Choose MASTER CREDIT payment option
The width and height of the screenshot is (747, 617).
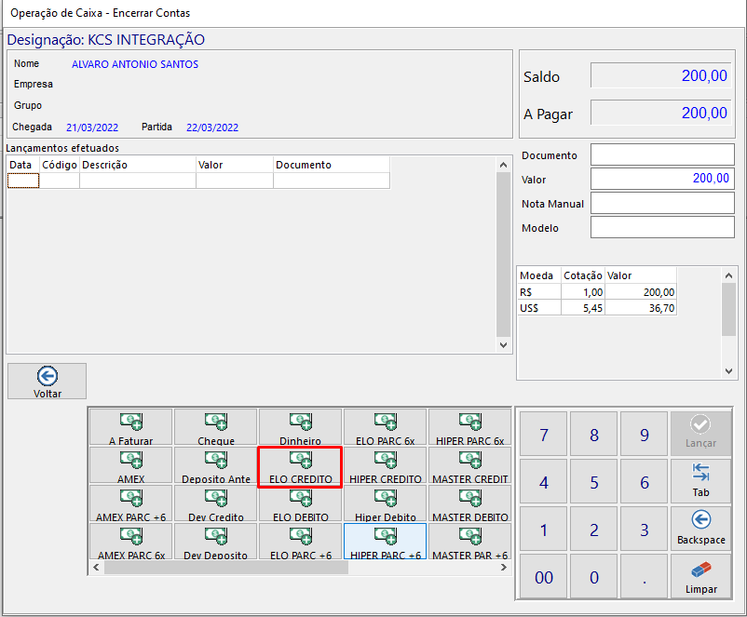coord(469,465)
